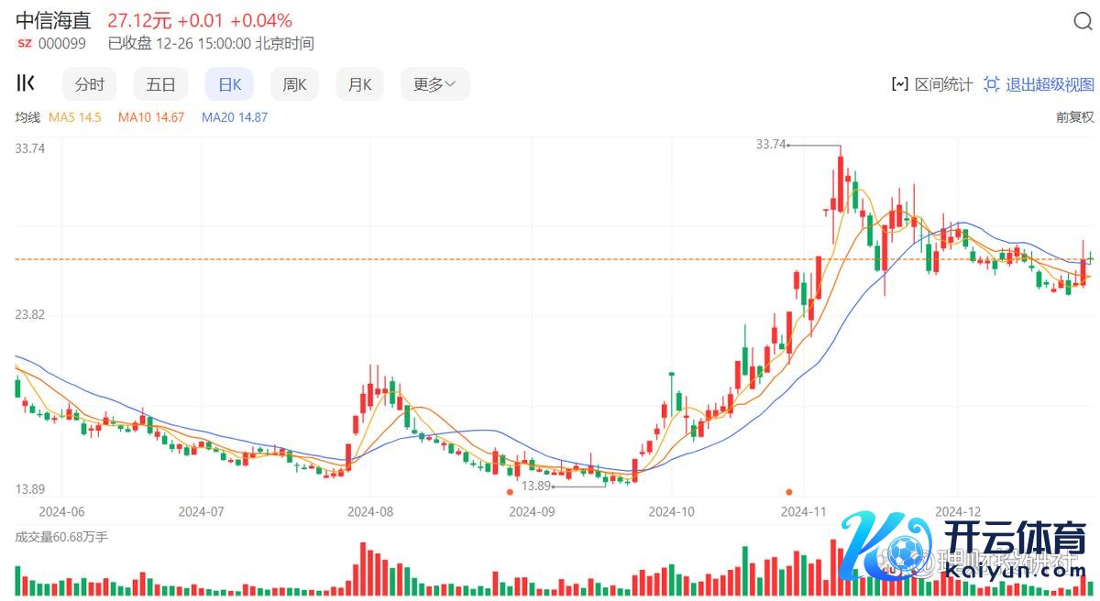
Task: Toggle the MA10 moving average line
Action: (151, 117)
